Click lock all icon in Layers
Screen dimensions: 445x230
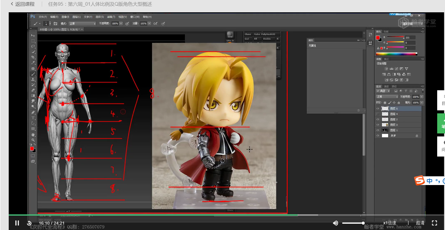pos(399,103)
